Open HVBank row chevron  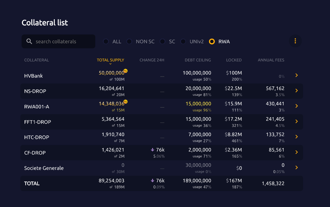point(296,75)
